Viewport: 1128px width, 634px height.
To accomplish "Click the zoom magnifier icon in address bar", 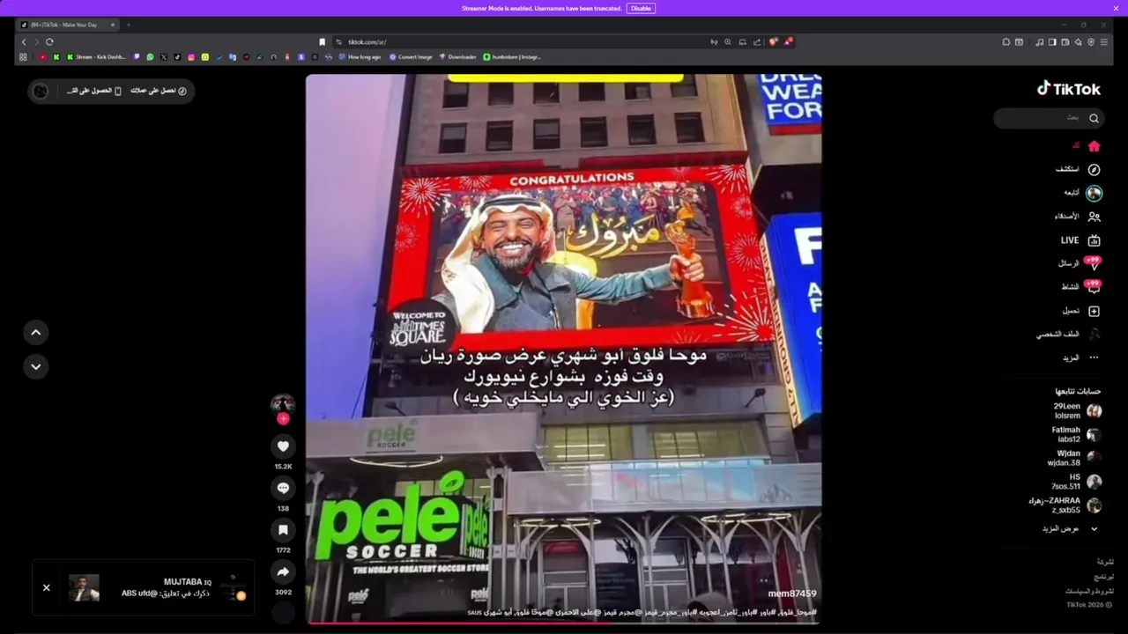I will pyautogui.click(x=728, y=41).
